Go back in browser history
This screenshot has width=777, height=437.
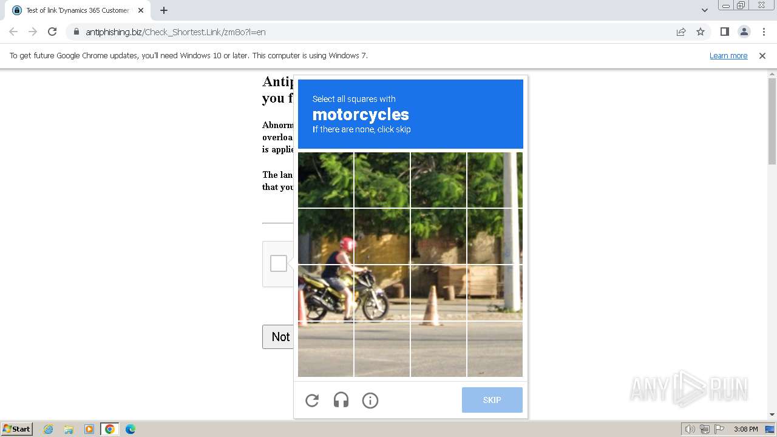[13, 32]
